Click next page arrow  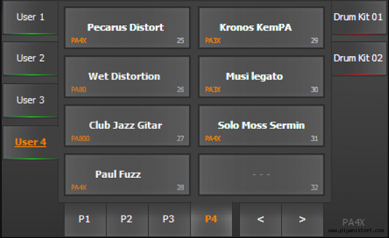point(302,220)
